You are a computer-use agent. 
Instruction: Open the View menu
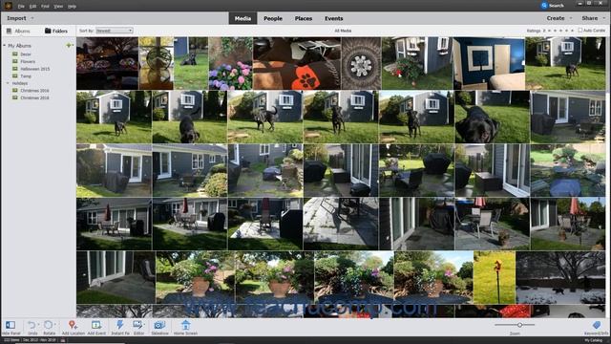coord(58,7)
